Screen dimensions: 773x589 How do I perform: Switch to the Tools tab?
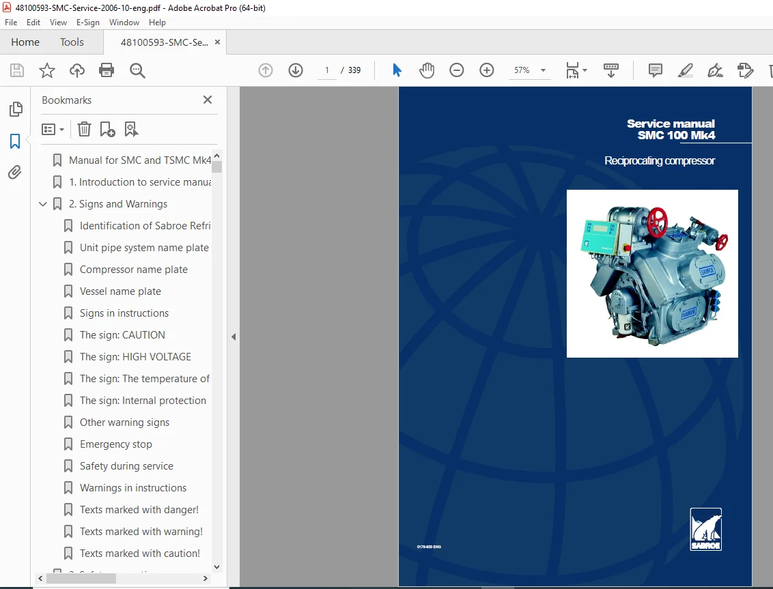[72, 42]
